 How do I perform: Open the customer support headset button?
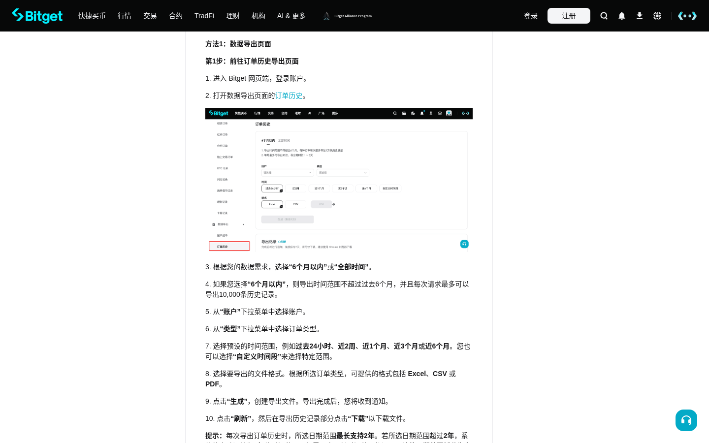pyautogui.click(x=686, y=420)
